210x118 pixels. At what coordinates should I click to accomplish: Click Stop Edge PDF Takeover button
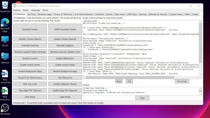[x=30, y=90]
